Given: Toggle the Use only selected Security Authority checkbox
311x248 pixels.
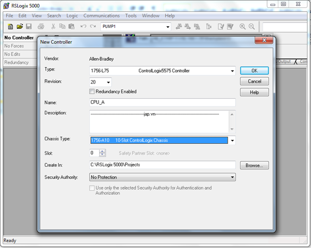Looking at the screenshot, I should [92, 188].
